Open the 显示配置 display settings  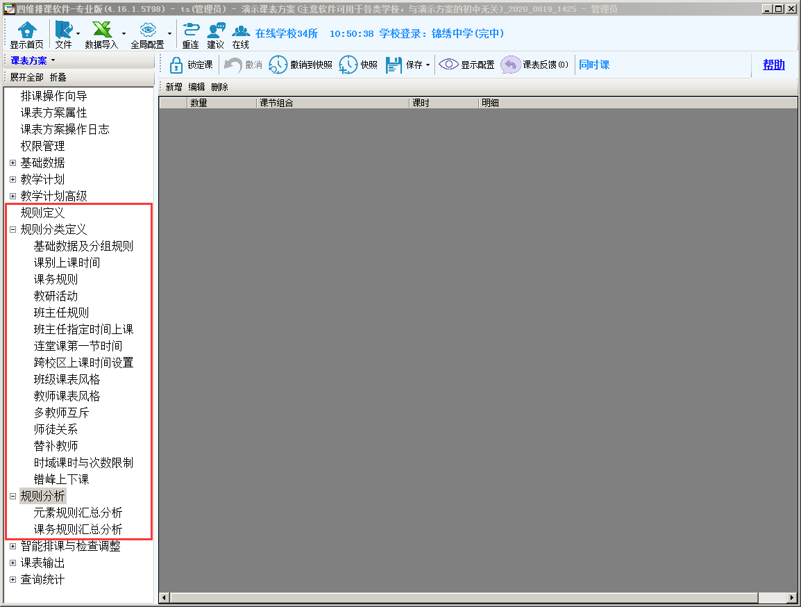click(x=449, y=65)
